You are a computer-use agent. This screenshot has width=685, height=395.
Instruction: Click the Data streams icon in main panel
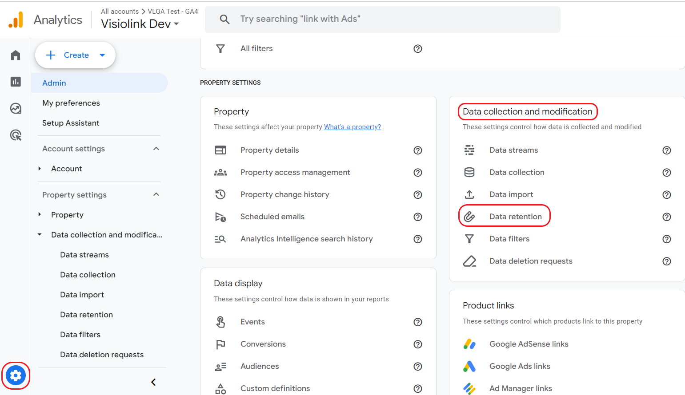coord(469,150)
